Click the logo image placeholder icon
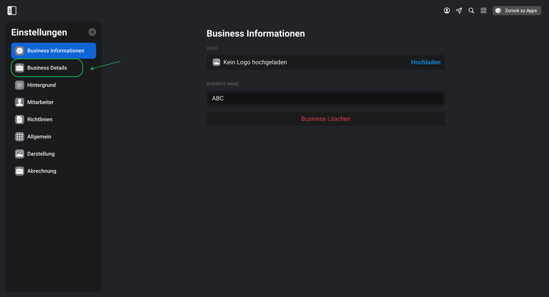Image resolution: width=549 pixels, height=297 pixels. coord(216,62)
